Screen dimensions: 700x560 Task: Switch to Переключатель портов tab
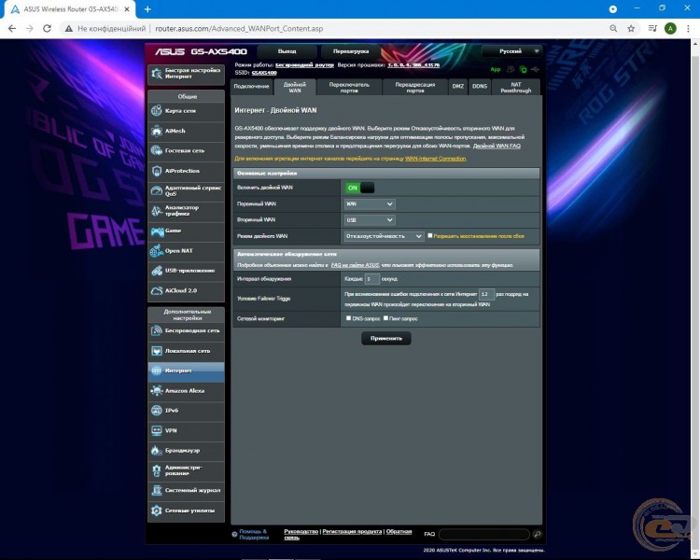(x=349, y=87)
